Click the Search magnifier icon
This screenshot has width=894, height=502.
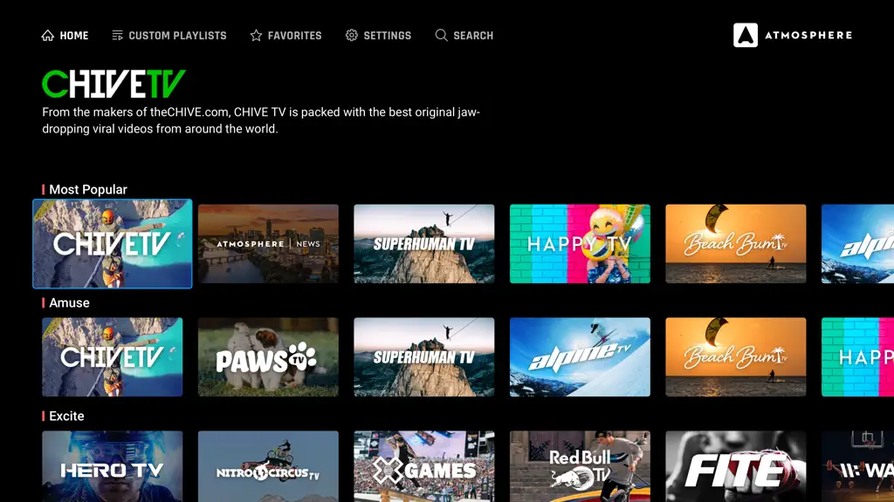[x=441, y=35]
